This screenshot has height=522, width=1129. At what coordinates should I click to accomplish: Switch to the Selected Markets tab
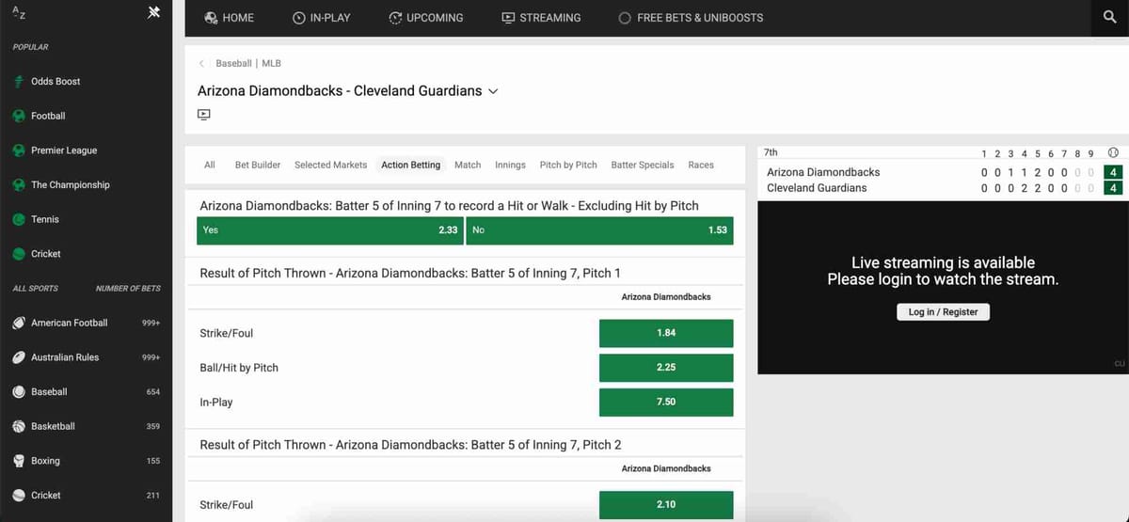(331, 165)
